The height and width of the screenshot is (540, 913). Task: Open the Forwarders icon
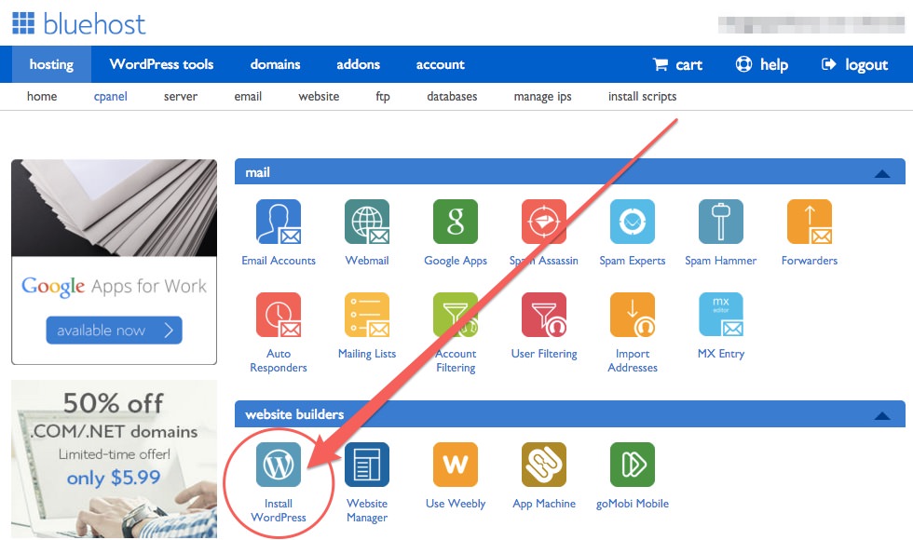810,222
